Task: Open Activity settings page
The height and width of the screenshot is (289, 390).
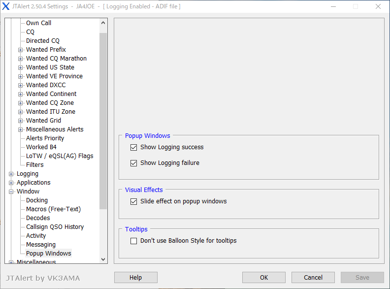Action: coord(36,236)
